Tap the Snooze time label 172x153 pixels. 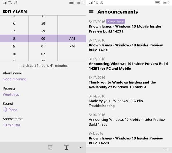13,119
